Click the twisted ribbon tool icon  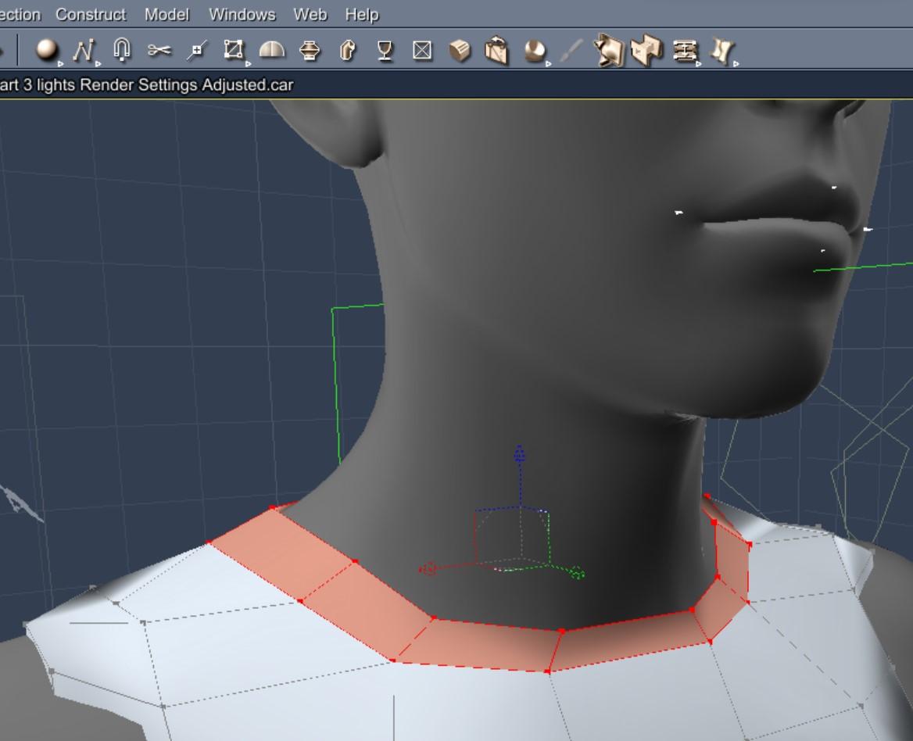tap(722, 51)
